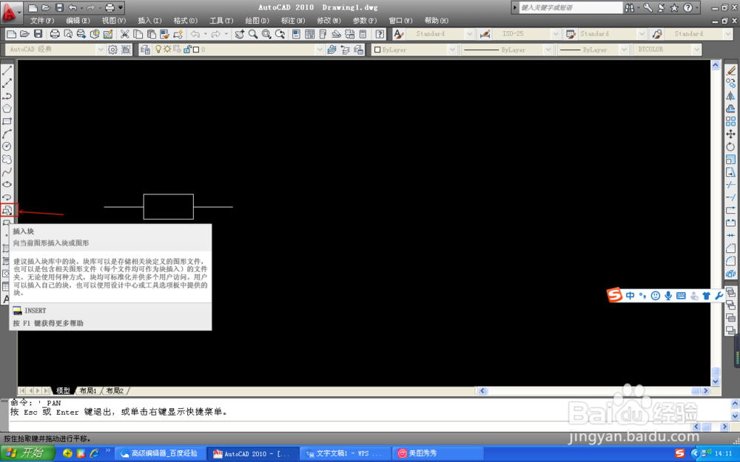The image size is (740, 462).
Task: Select the Trim tool
Action: (x=730, y=185)
